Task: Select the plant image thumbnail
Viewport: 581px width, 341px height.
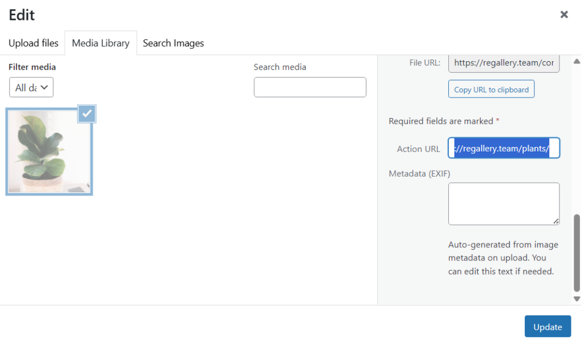Action: pos(49,152)
